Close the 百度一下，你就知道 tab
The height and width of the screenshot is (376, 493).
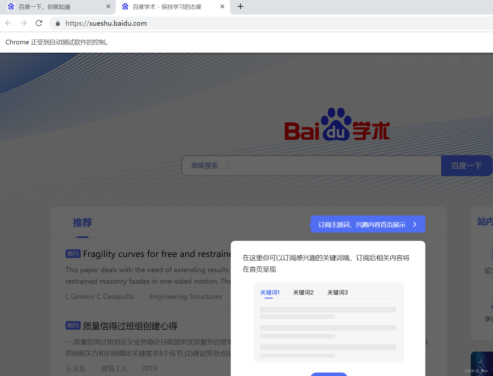pyautogui.click(x=108, y=6)
